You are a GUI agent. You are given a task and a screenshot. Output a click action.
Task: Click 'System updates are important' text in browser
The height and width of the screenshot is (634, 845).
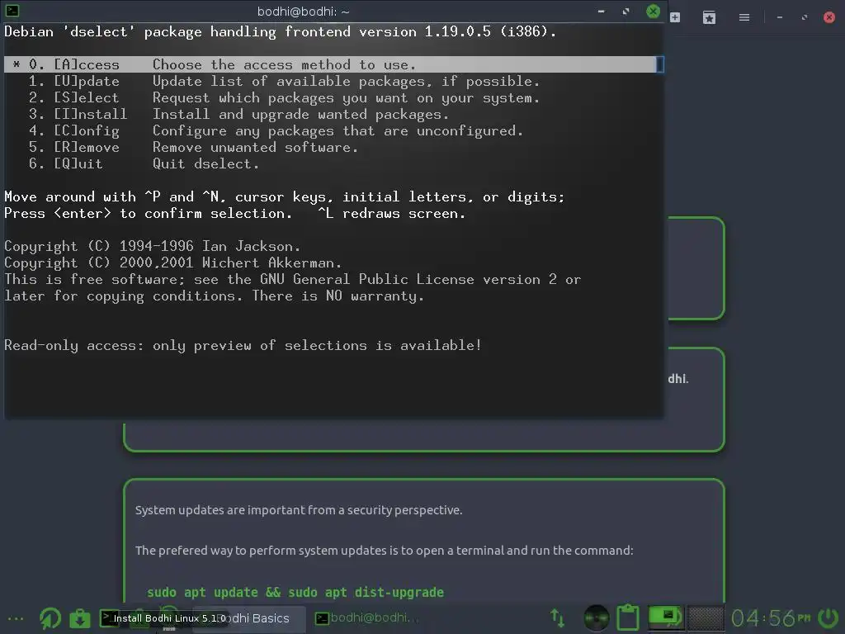299,510
